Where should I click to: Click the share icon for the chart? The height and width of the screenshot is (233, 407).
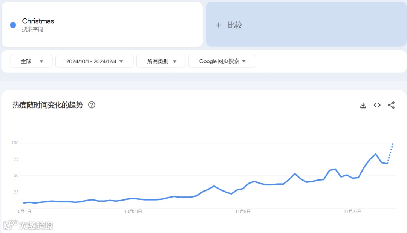pos(391,105)
